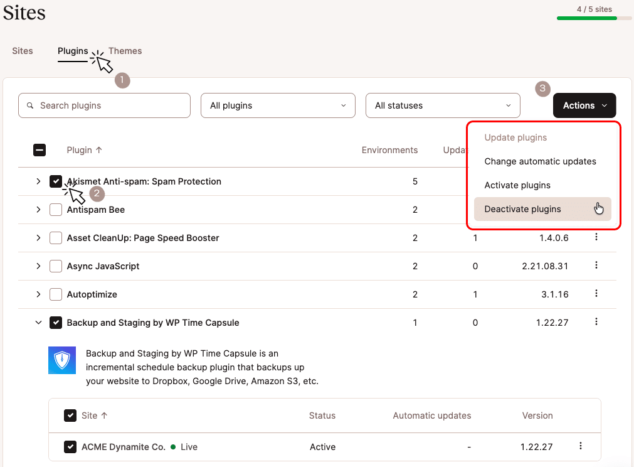Uncheck Backup and Staging by WP Time Capsule
The height and width of the screenshot is (467, 634).
point(55,323)
